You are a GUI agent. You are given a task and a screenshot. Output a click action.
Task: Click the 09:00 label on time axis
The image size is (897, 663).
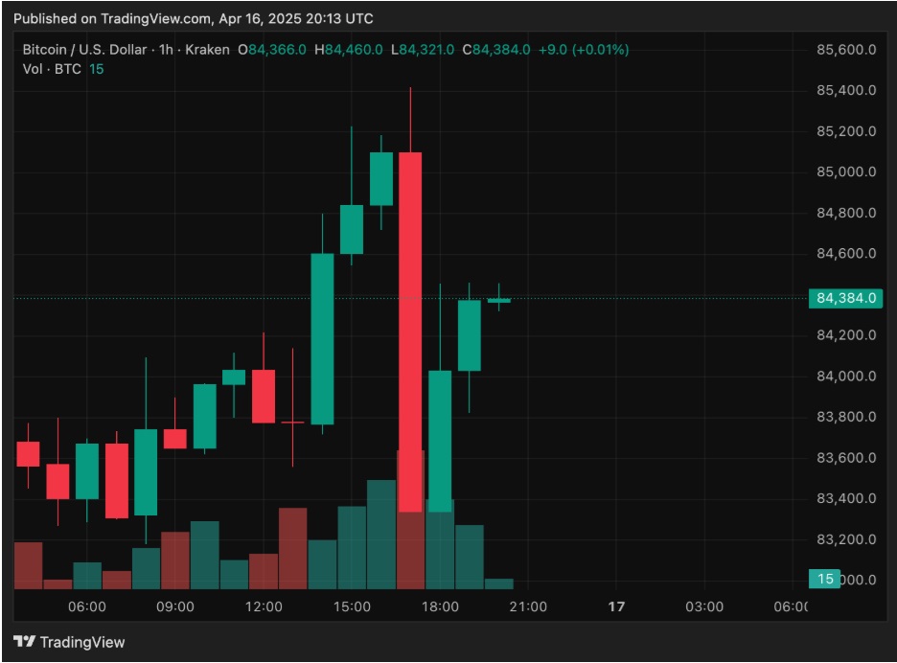(175, 606)
